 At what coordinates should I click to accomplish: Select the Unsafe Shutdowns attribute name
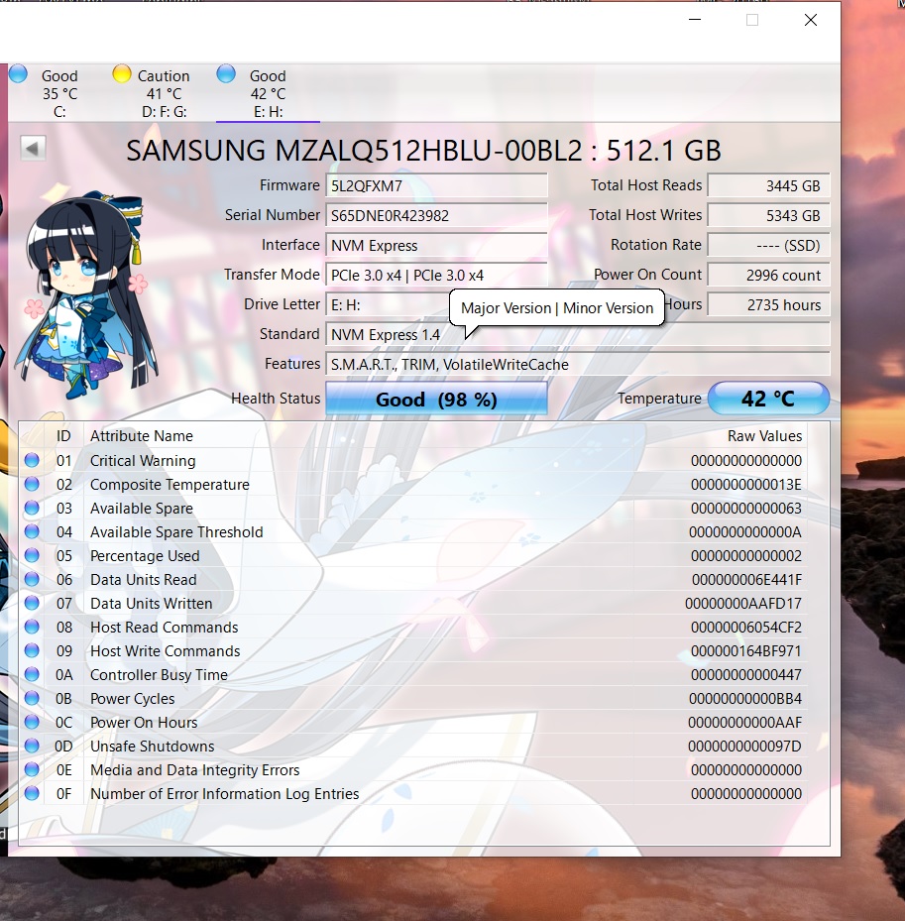coord(153,746)
